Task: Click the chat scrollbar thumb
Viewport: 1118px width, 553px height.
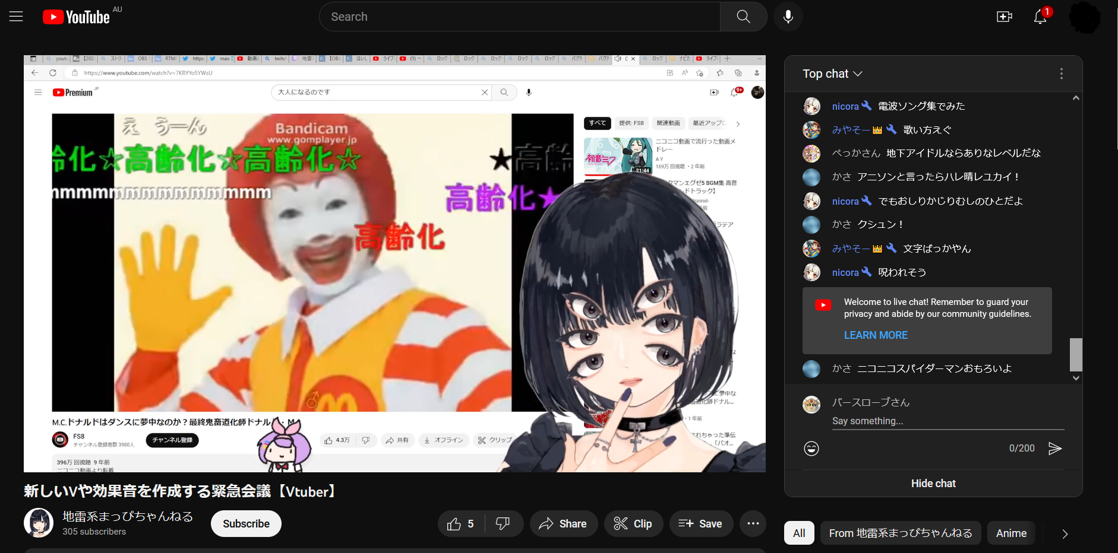Action: click(1076, 355)
